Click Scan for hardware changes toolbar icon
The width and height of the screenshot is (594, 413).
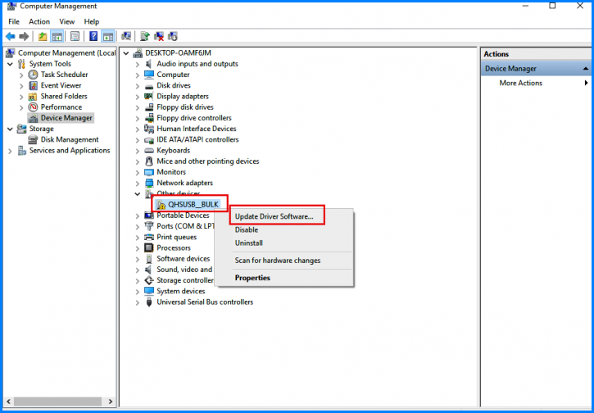126,36
